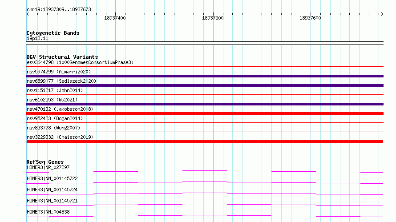Image resolution: width=396 pixels, height=222 pixels.
Task: Click the chr19:18937309..18937673 region label
Action: tap(59, 10)
